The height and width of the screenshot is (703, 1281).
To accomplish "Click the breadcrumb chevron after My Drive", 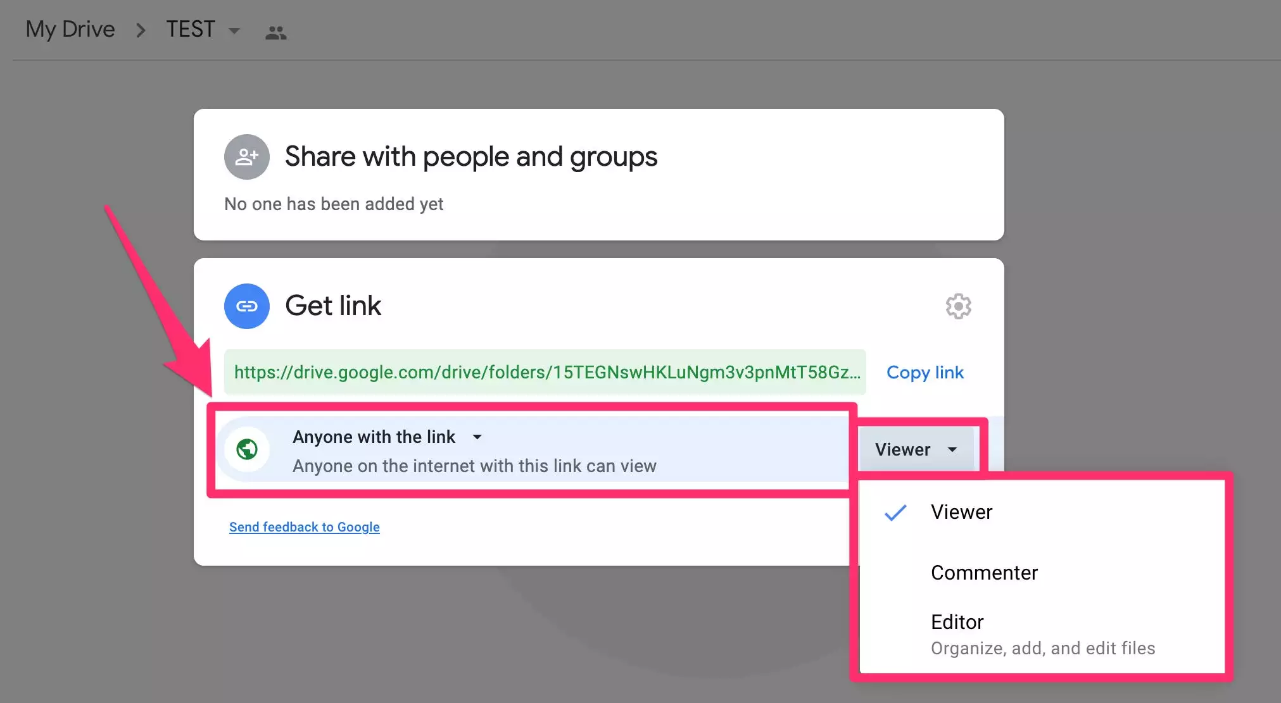I will click(x=141, y=30).
